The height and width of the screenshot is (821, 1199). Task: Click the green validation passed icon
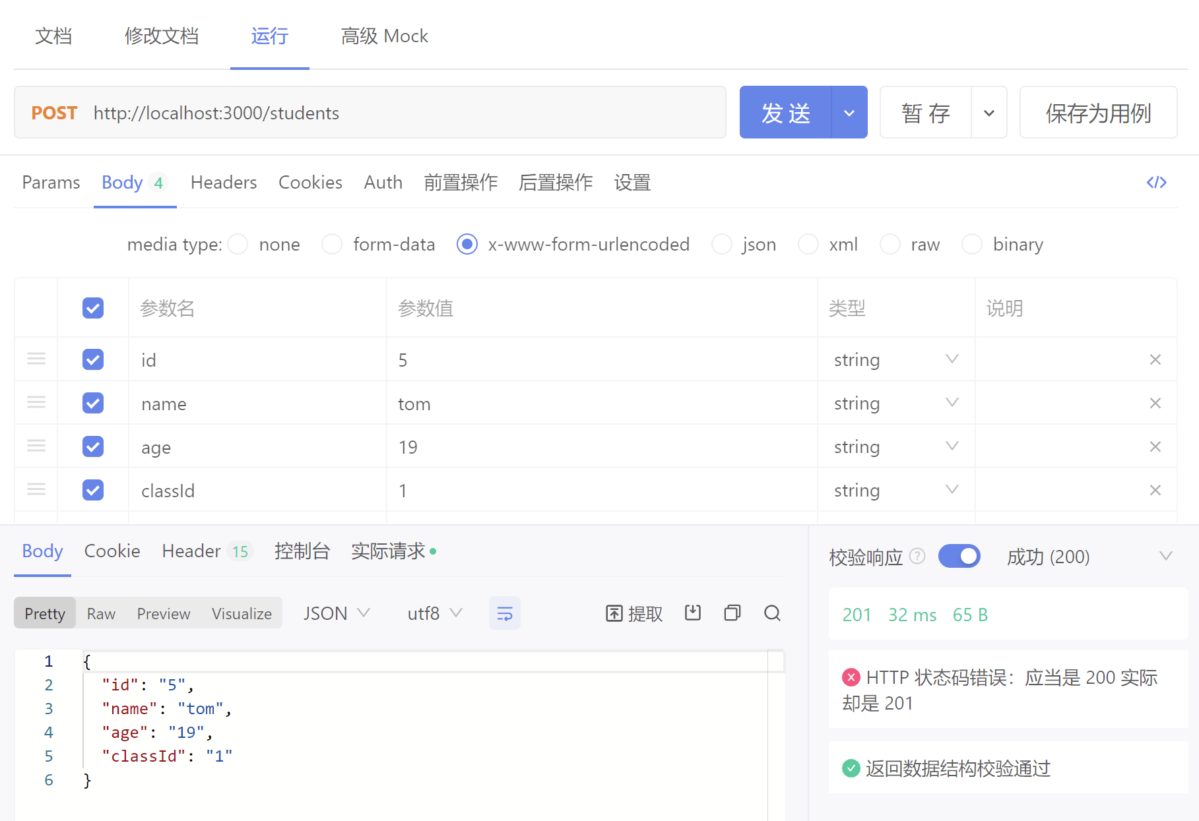pos(851,768)
